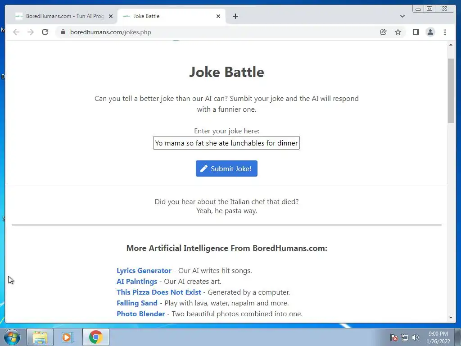Image resolution: width=461 pixels, height=346 pixels.
Task: Click the page scrollbar up arrow
Action: 451,45
